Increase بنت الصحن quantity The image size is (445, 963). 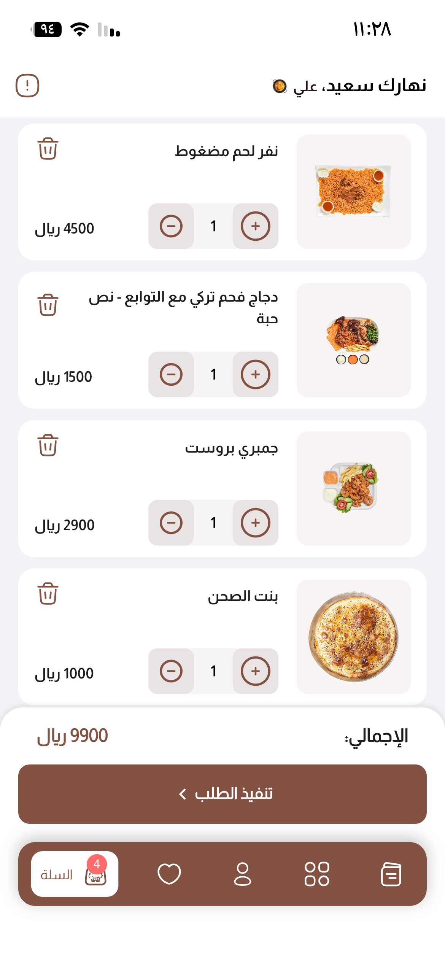point(255,671)
